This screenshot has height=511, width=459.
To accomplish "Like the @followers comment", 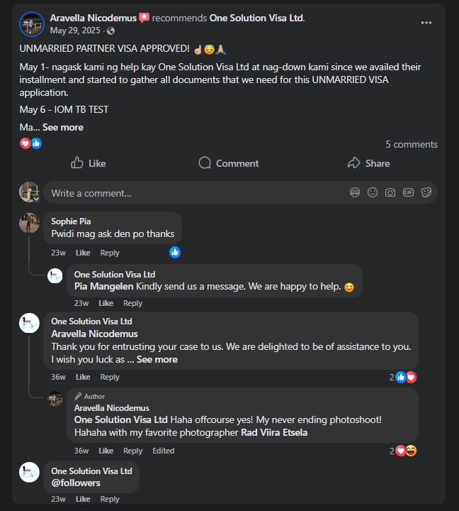I will tap(83, 499).
